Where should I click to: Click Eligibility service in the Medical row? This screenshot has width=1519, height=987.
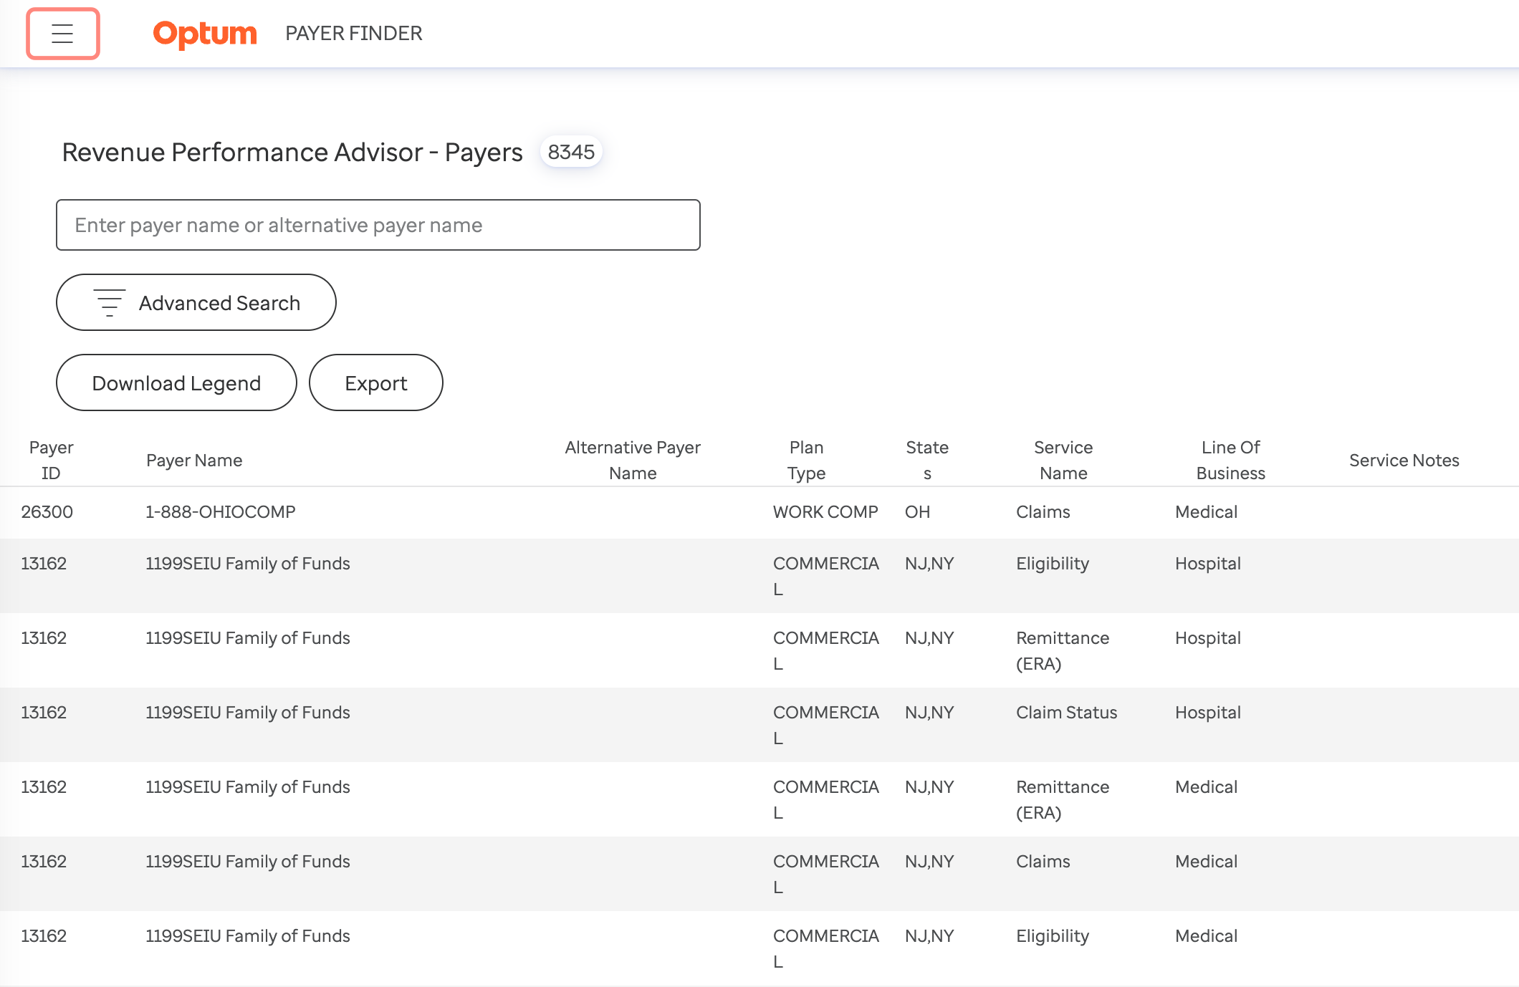(x=1053, y=936)
